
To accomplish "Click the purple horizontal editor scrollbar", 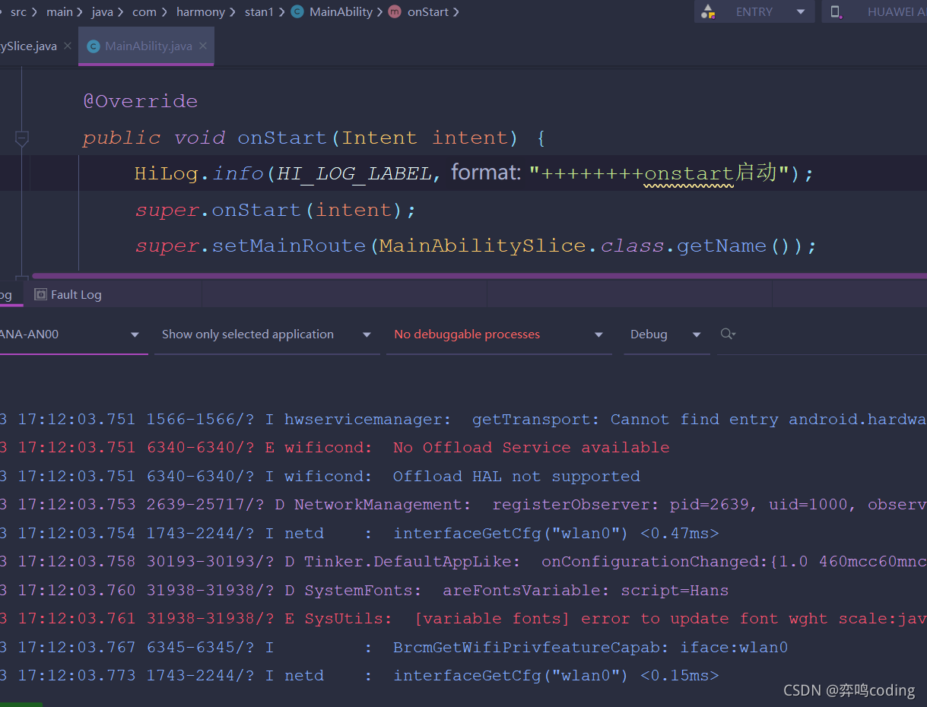I will coord(479,276).
